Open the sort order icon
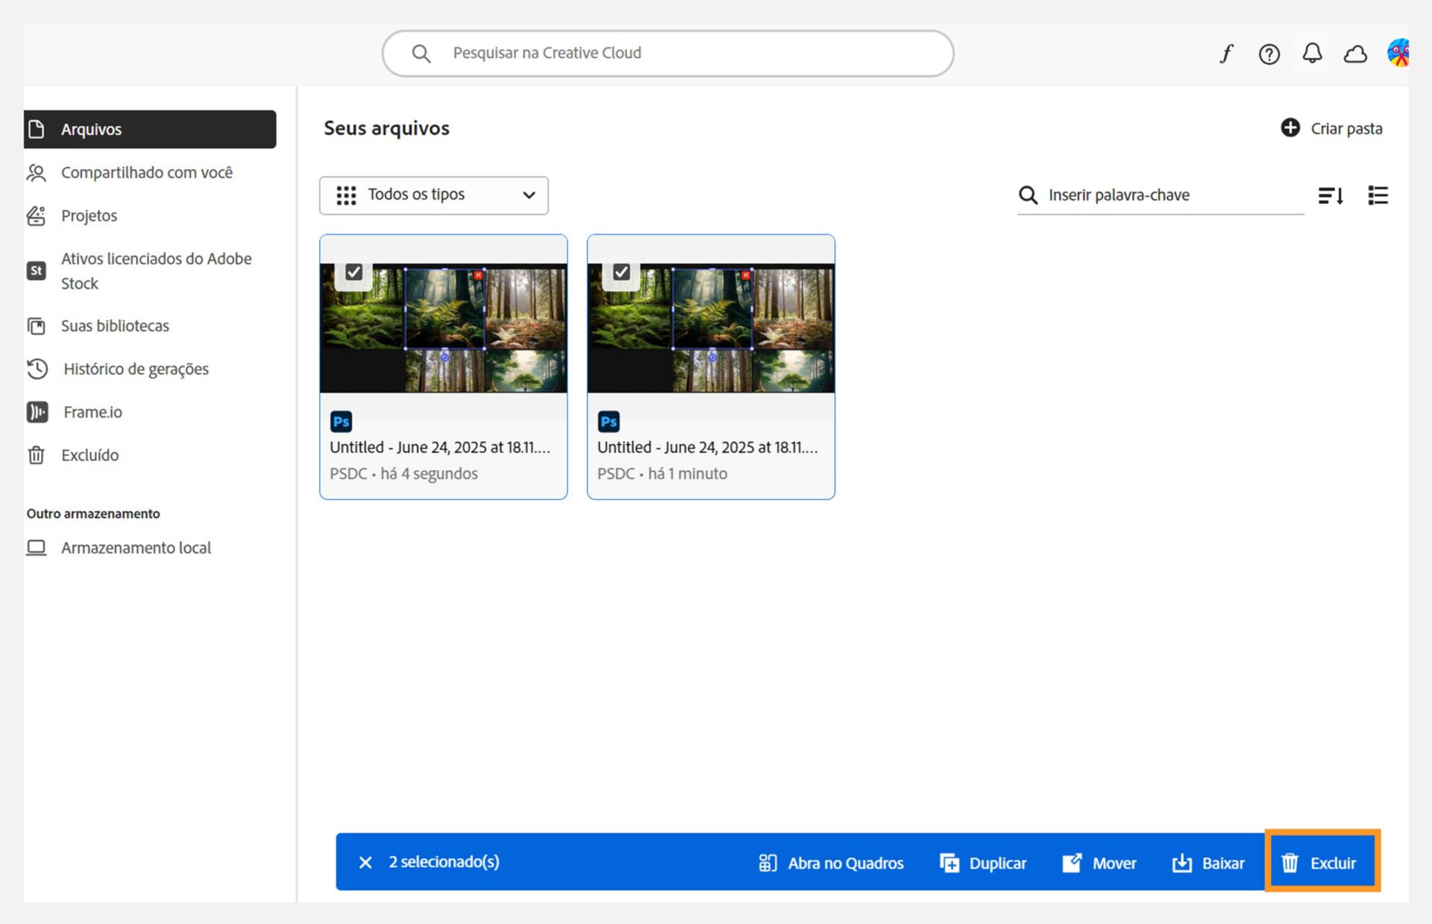 1331,195
